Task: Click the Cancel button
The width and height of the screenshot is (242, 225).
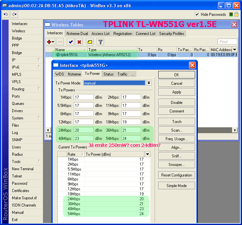Action: click(177, 83)
